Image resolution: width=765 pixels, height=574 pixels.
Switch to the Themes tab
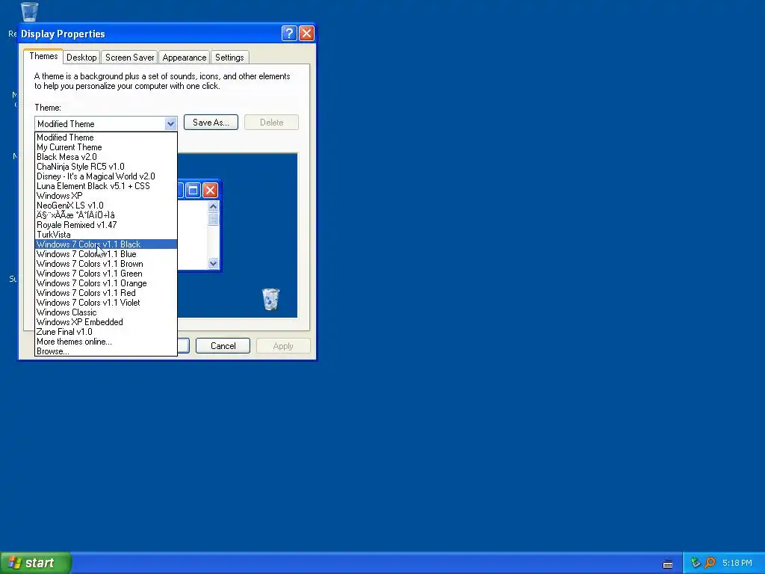coord(43,56)
